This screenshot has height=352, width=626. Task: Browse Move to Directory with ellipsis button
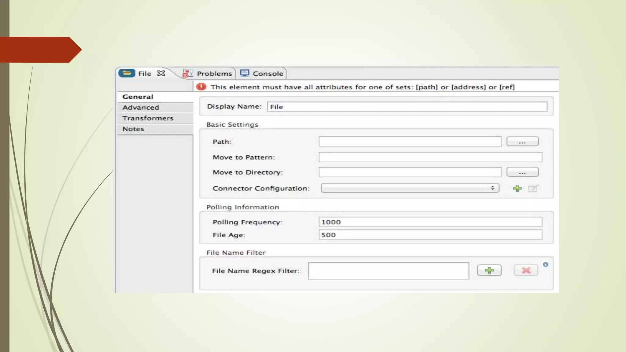click(522, 172)
